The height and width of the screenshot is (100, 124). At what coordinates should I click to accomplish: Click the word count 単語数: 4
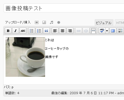12,93
